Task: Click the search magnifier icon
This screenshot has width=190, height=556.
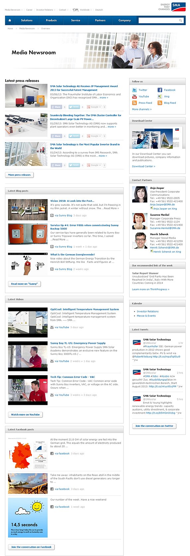Action: tap(181, 21)
